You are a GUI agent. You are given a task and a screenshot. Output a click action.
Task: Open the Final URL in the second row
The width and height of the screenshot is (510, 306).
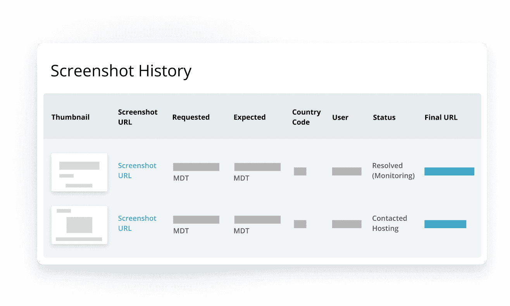[445, 223]
